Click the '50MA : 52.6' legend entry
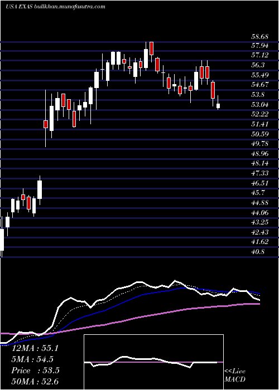 pyautogui.click(x=35, y=382)
